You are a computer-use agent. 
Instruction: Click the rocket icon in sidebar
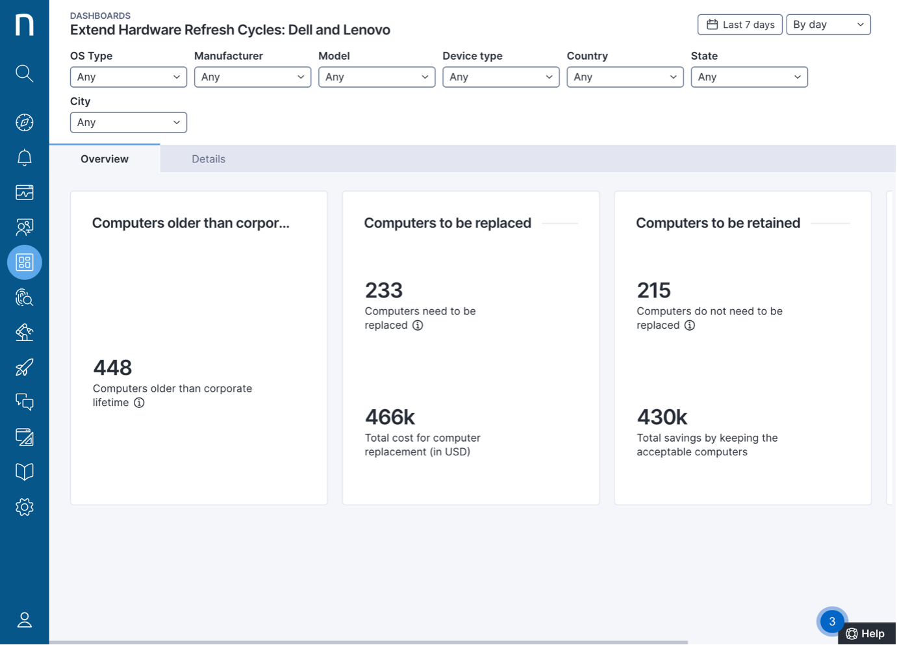[x=24, y=368]
